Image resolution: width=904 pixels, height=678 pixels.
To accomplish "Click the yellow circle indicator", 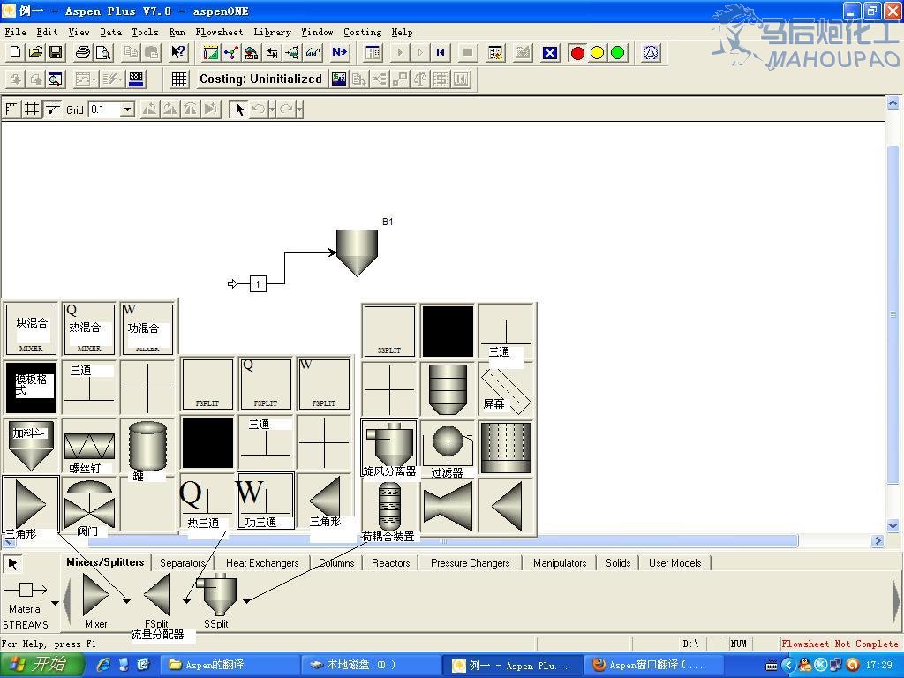I will (x=598, y=52).
